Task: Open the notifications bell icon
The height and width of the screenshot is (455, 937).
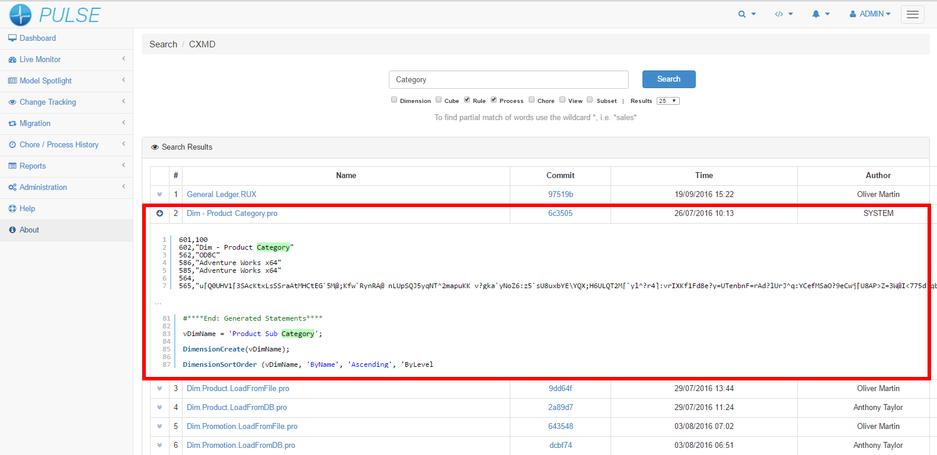Action: [816, 14]
